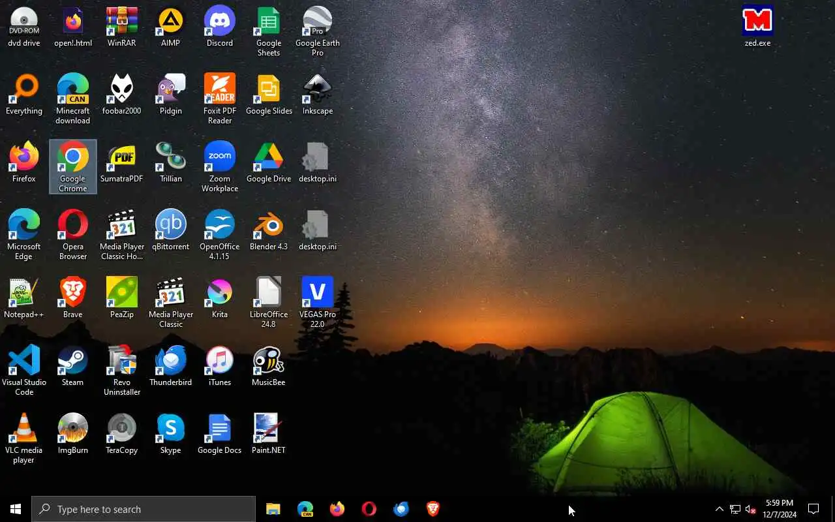This screenshot has width=835, height=522.
Task: Click the Type here to search box
Action: 144,509
